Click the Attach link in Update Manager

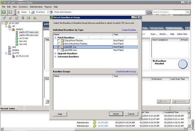point(164,34)
